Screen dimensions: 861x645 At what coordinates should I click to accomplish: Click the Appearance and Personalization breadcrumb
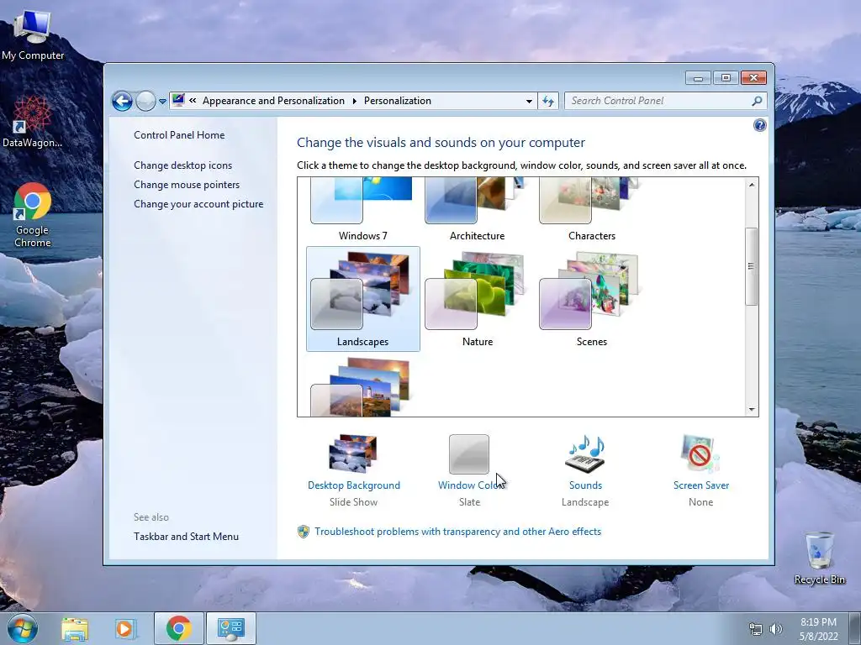coord(273,101)
